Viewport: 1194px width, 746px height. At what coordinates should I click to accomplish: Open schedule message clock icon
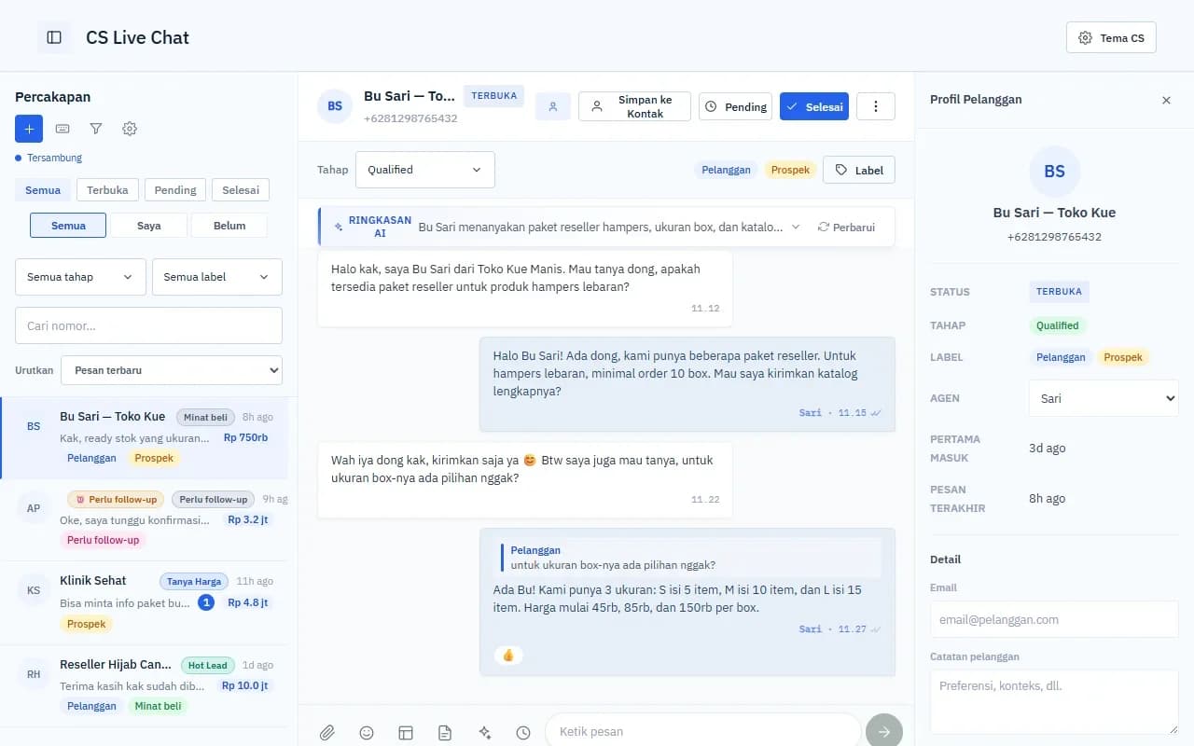(x=523, y=732)
